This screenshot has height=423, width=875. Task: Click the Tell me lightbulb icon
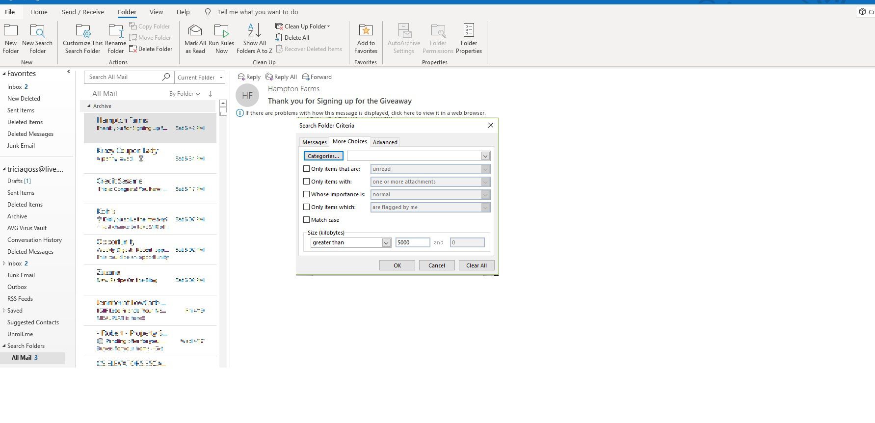click(208, 12)
